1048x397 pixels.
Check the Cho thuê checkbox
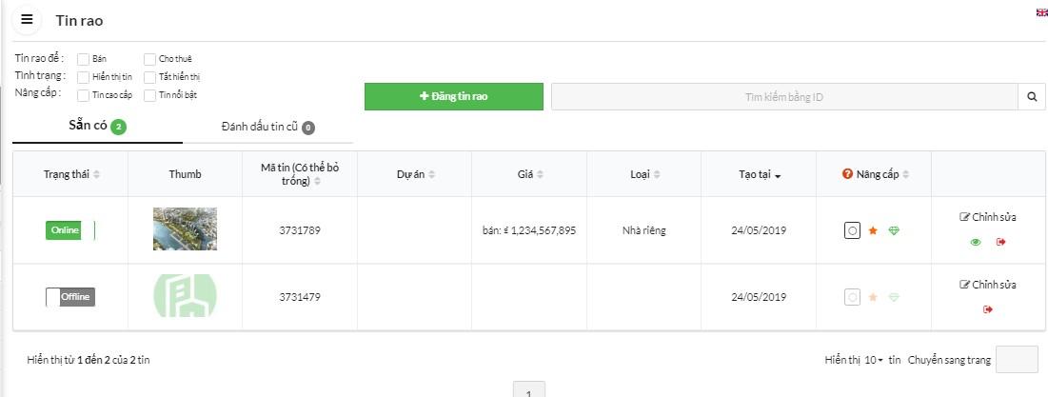tap(150, 59)
